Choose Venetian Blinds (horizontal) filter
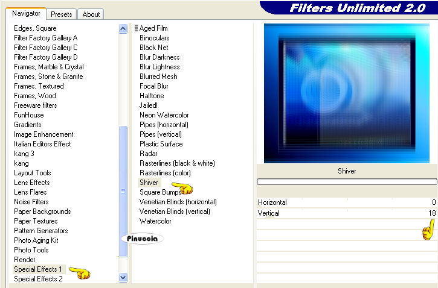 [x=178, y=202]
